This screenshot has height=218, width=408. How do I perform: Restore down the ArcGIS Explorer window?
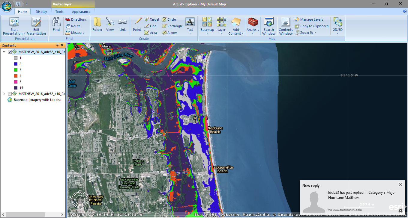[x=387, y=4]
